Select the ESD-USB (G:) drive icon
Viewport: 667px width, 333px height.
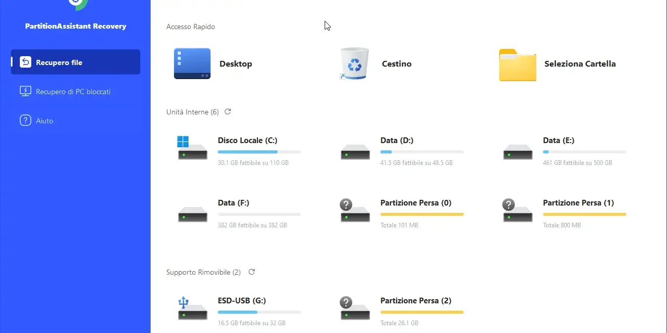point(192,308)
